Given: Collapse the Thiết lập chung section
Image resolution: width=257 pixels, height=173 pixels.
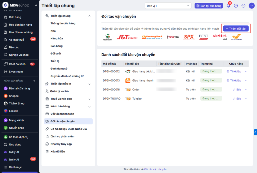Looking at the screenshot, I should pyautogui.click(x=90, y=16).
